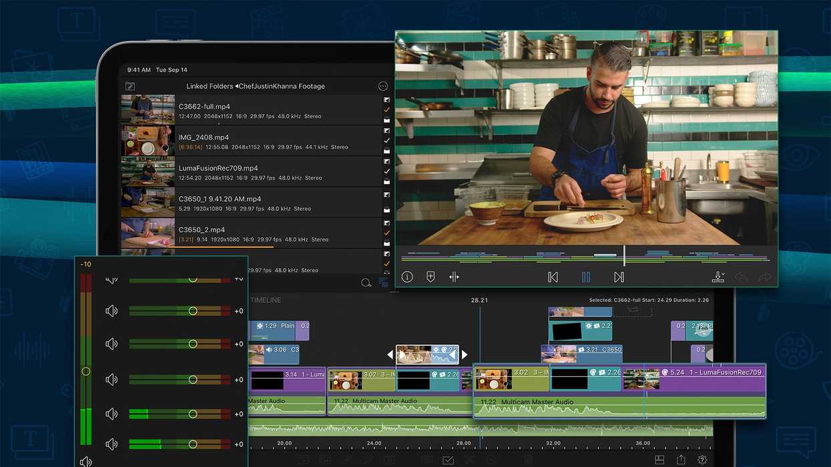This screenshot has height=467, width=831.
Task: Toggle the orange checkmark on the C3662-full.mp4 row
Action: (386, 110)
